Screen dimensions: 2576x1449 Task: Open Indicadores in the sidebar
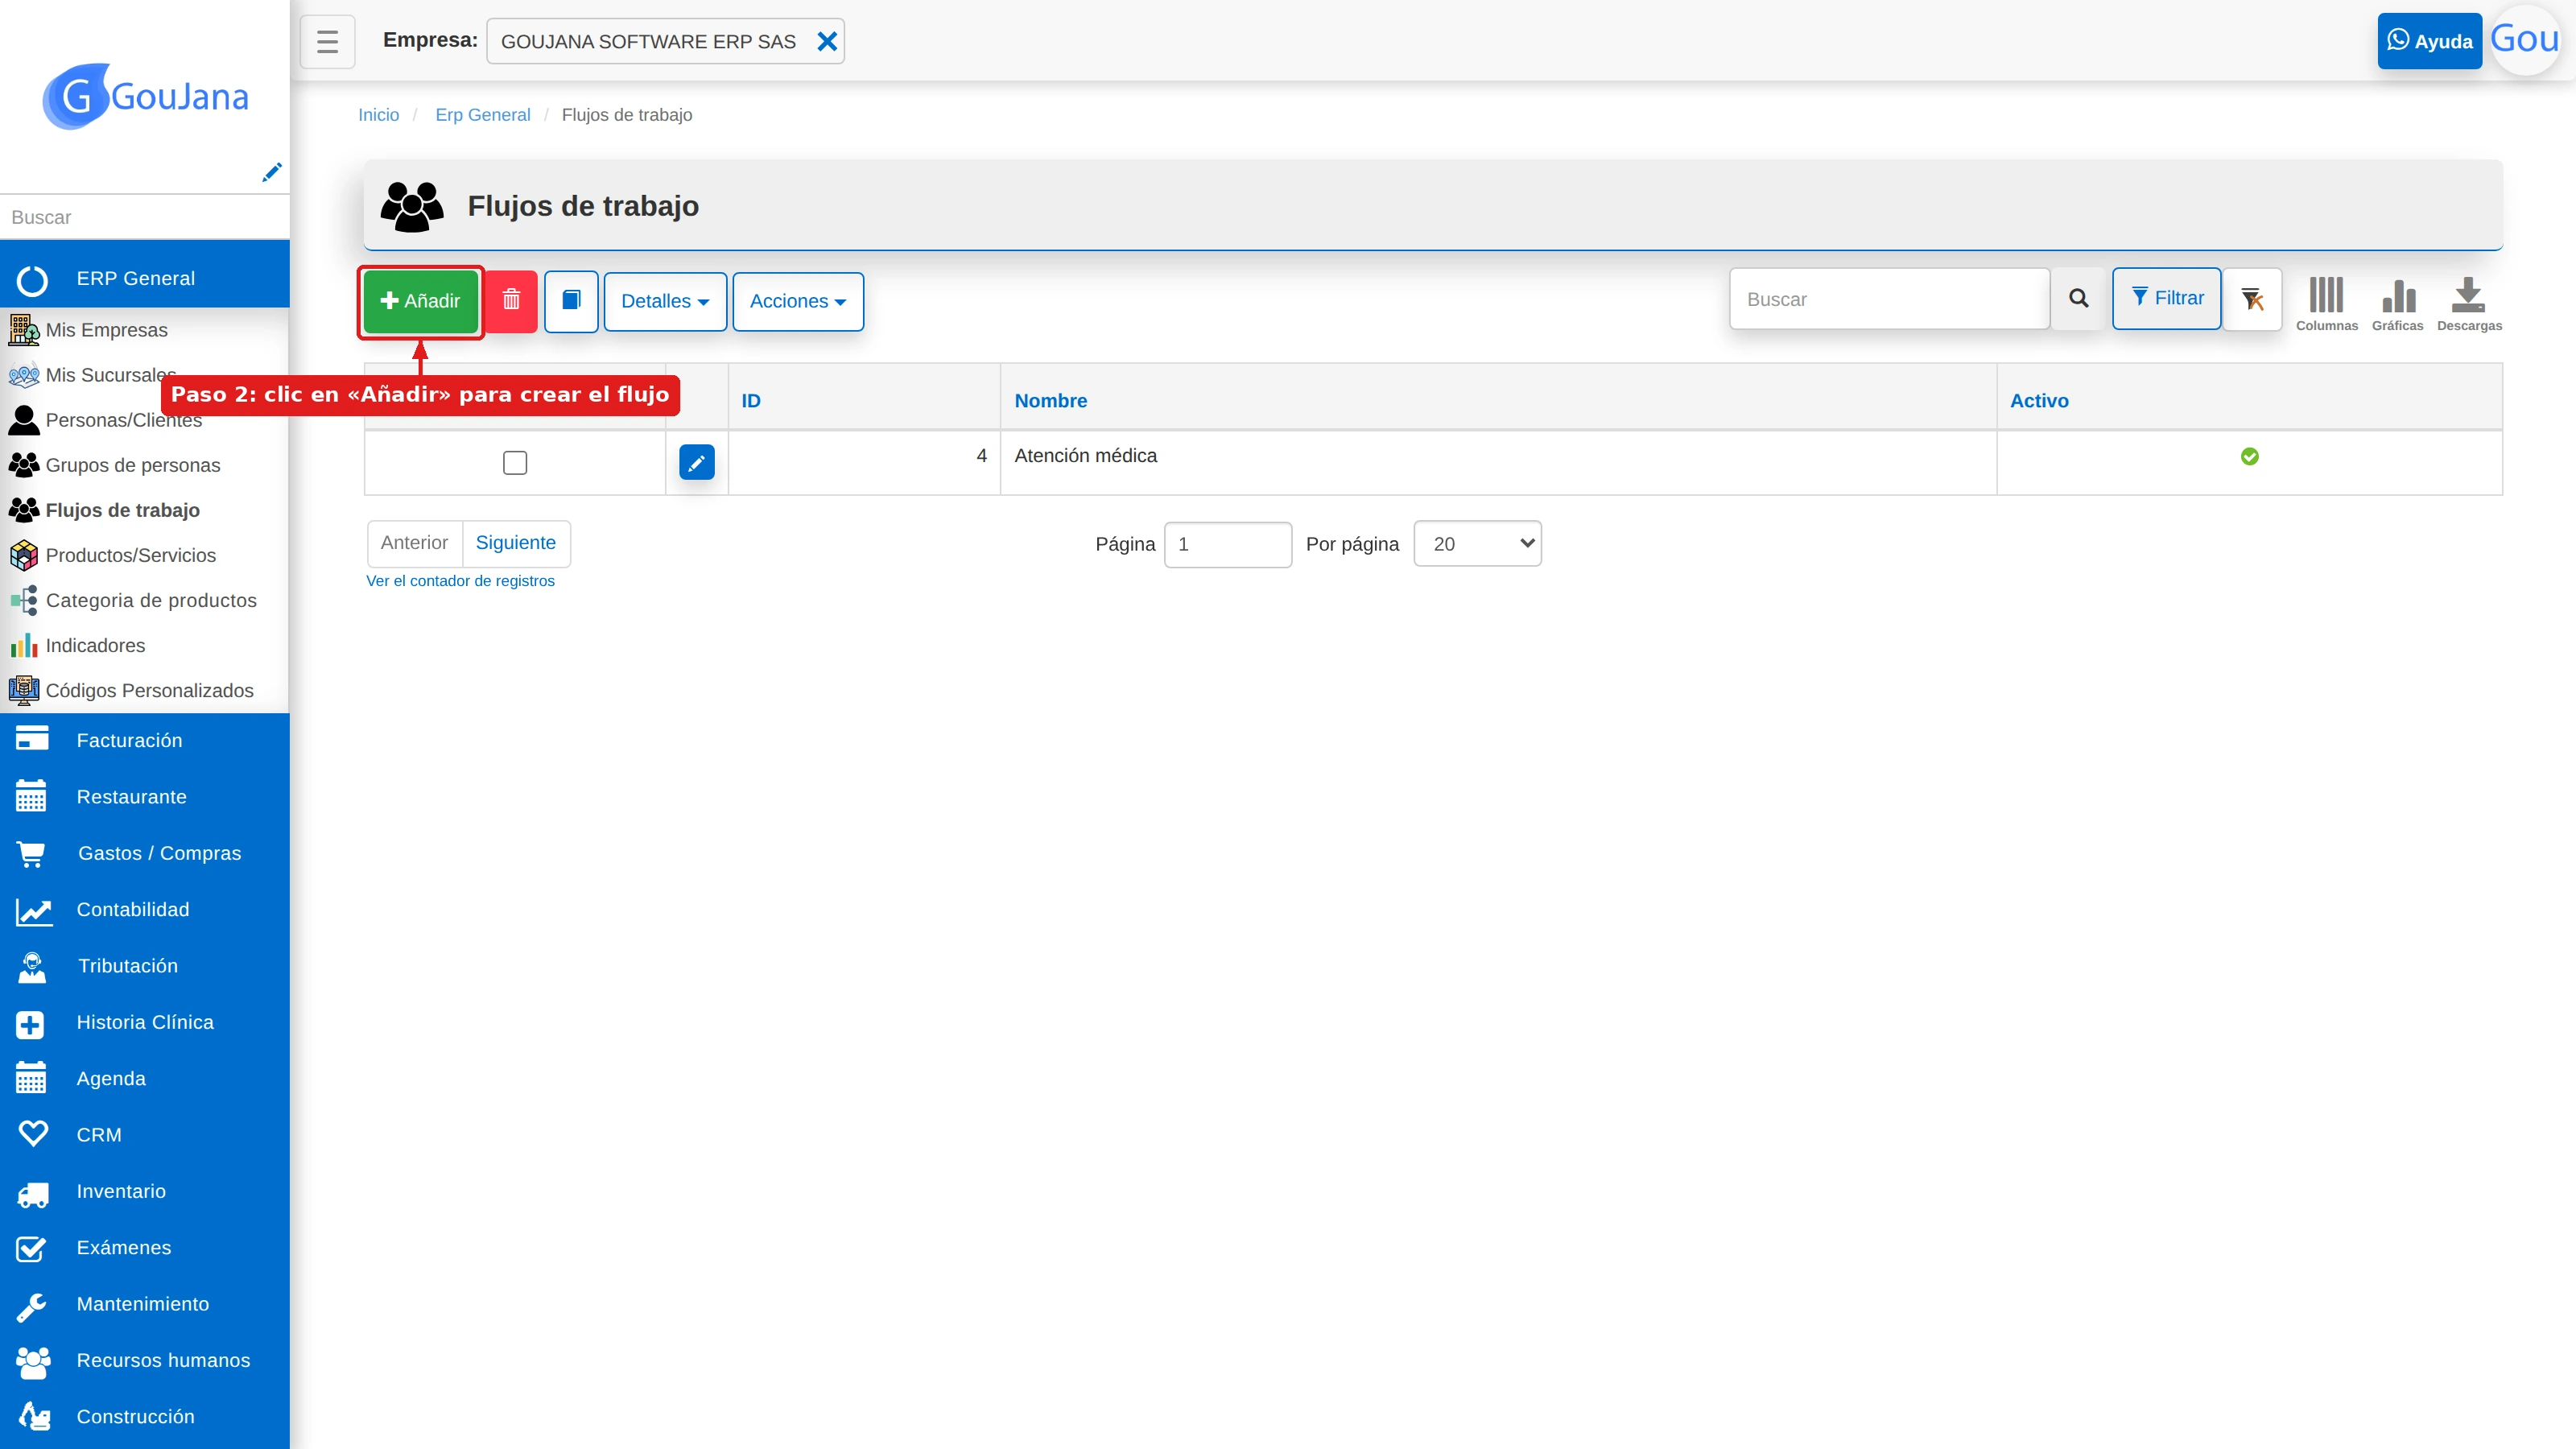(x=95, y=644)
